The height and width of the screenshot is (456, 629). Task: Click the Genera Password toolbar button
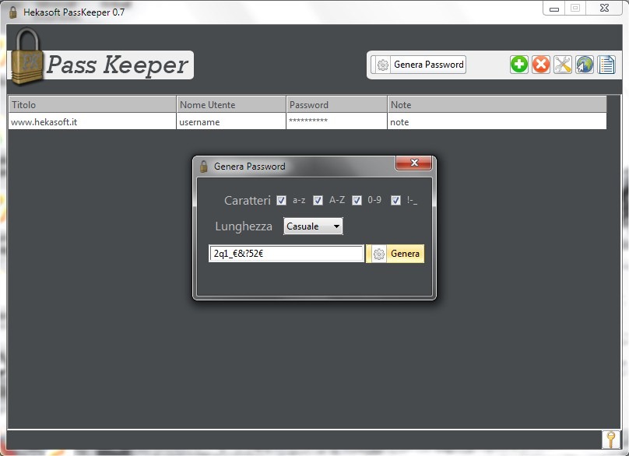[x=418, y=65]
